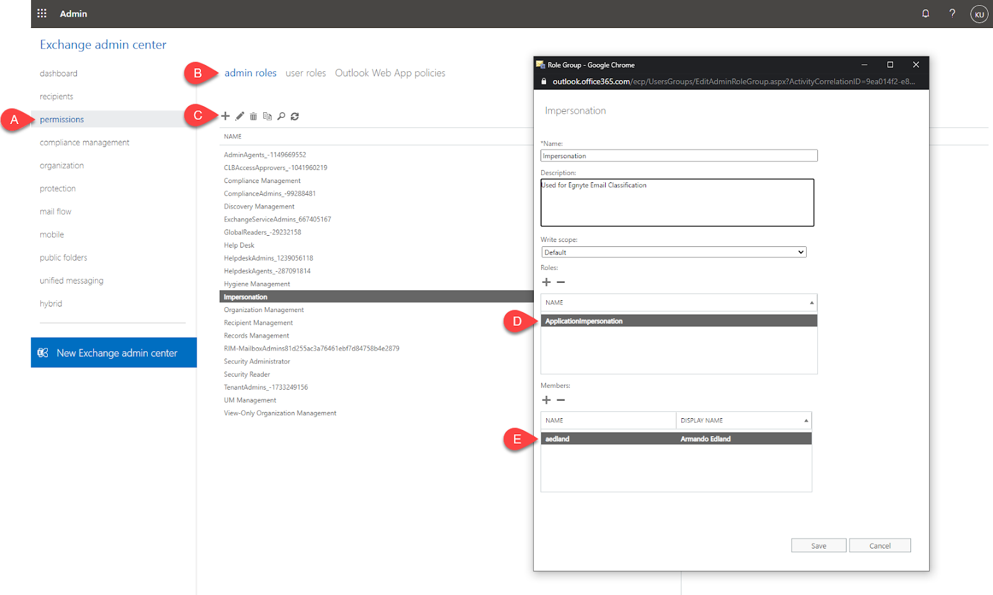This screenshot has height=595, width=993.
Task: Click the help question mark icon
Action: [x=952, y=13]
